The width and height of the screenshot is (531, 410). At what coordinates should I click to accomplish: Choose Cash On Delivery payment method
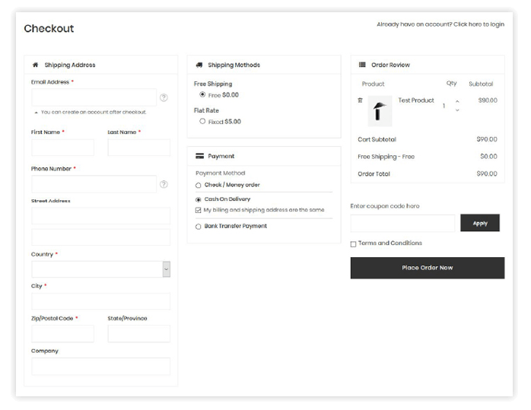[x=198, y=199]
